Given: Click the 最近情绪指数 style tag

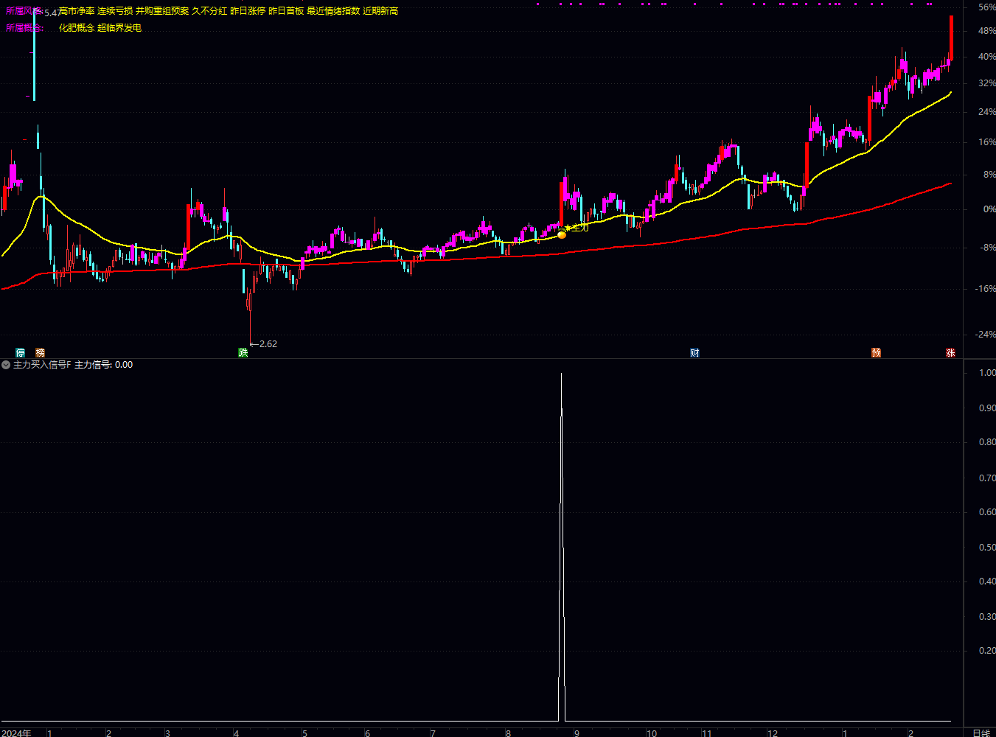Looking at the screenshot, I should pos(333,11).
